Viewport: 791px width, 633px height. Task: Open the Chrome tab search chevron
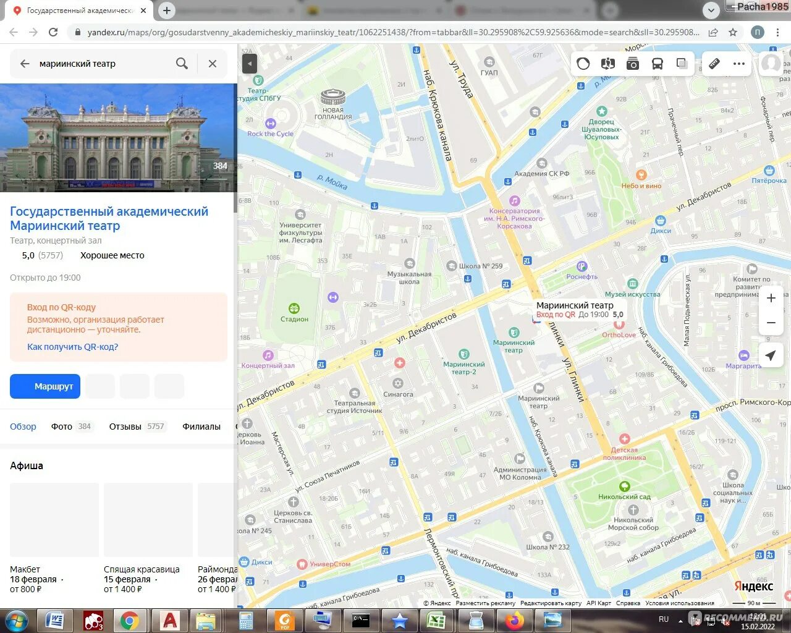click(x=711, y=11)
